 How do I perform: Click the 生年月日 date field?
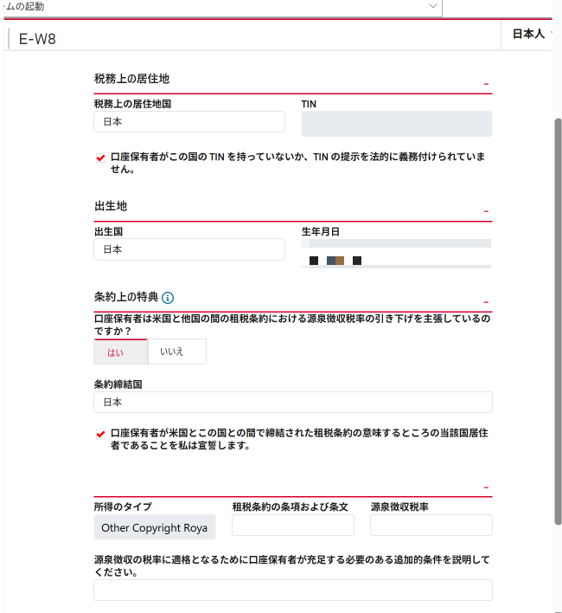click(396, 254)
